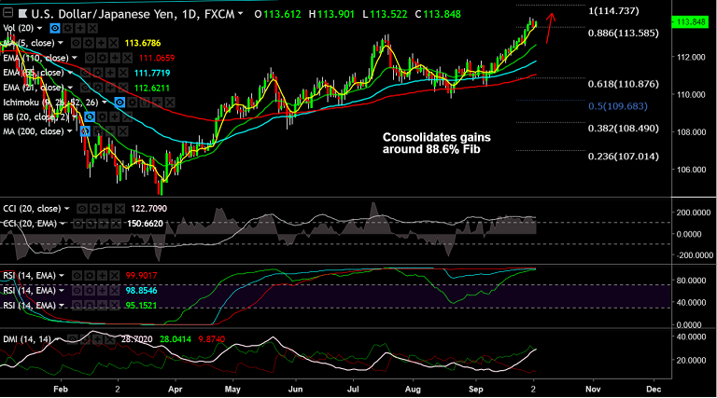Screen dimensions: 717x398
Task: Open gear settings for MA (5, close)
Action: pos(89,44)
